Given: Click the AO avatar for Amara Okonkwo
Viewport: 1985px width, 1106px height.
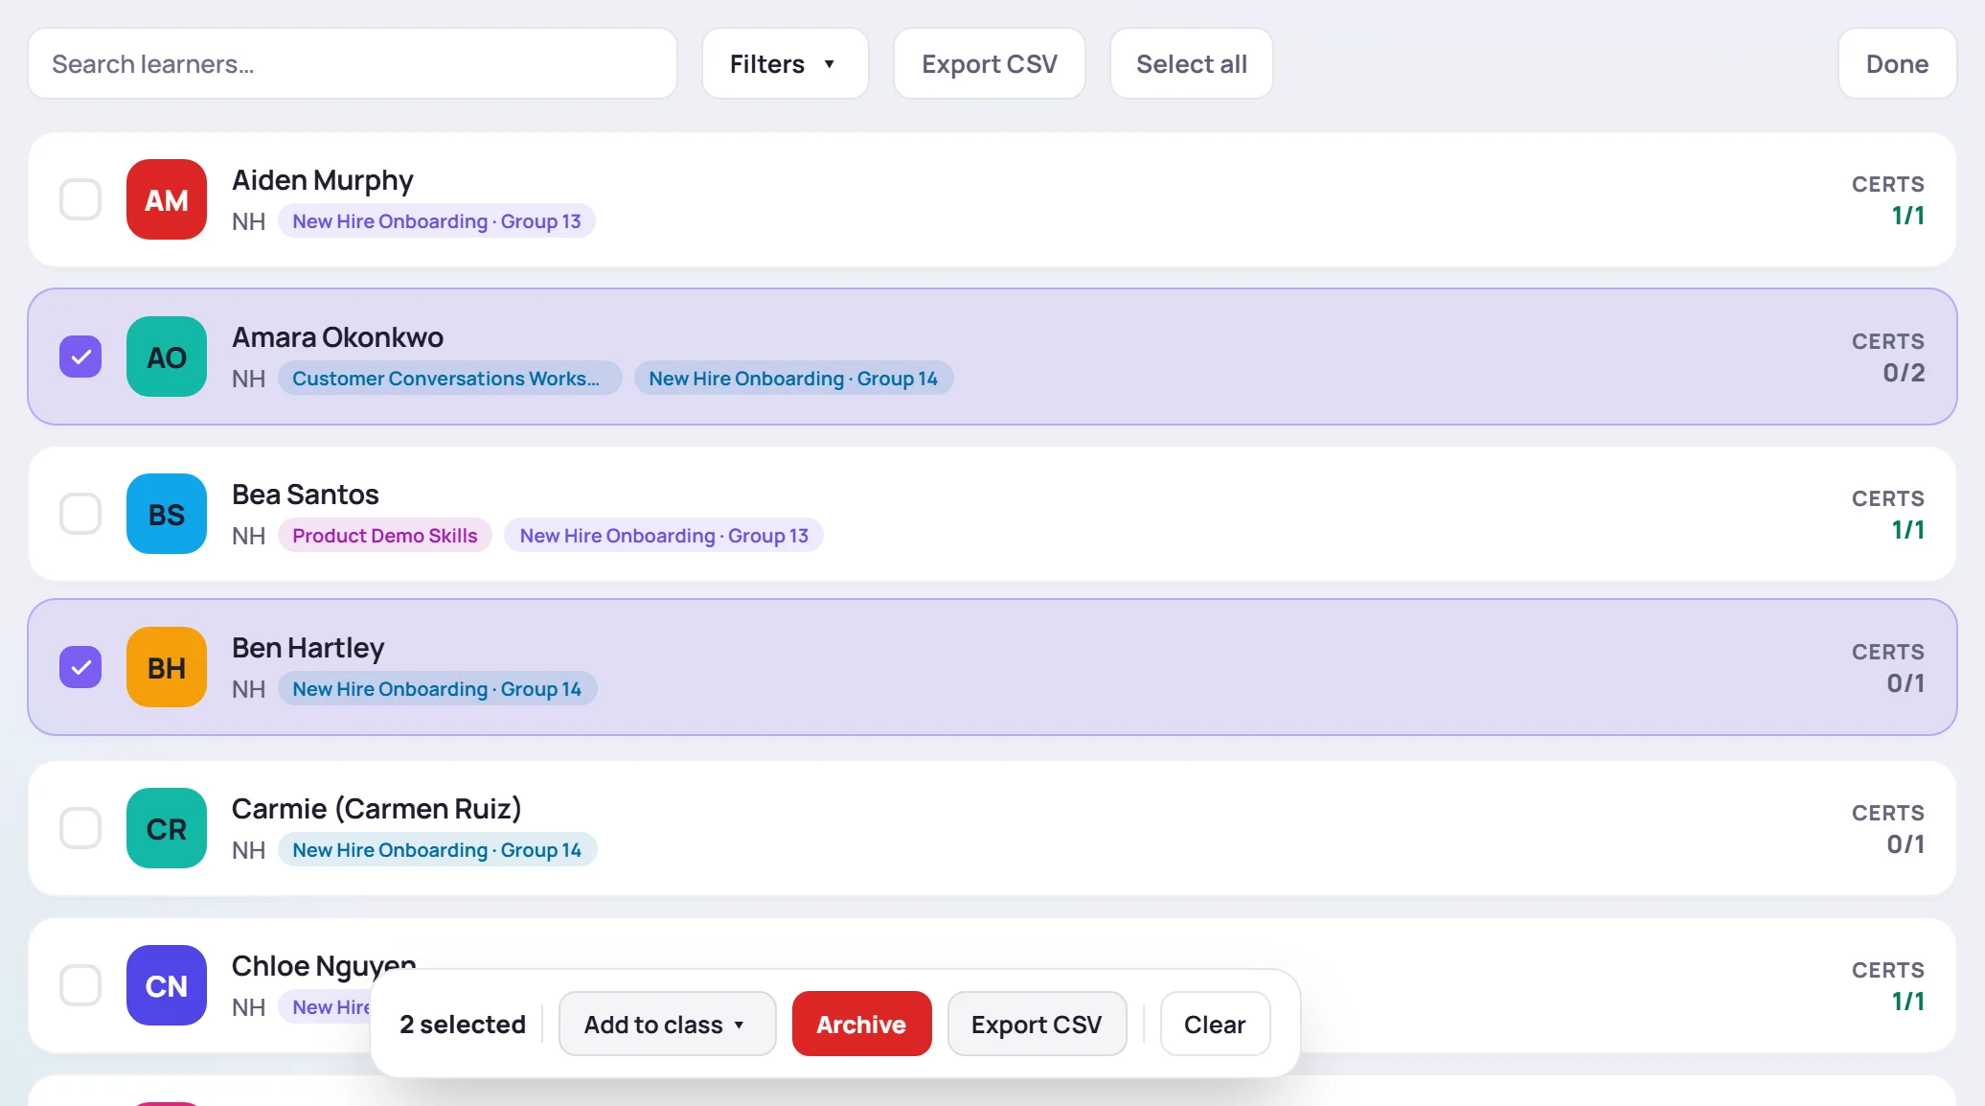Looking at the screenshot, I should click(167, 357).
